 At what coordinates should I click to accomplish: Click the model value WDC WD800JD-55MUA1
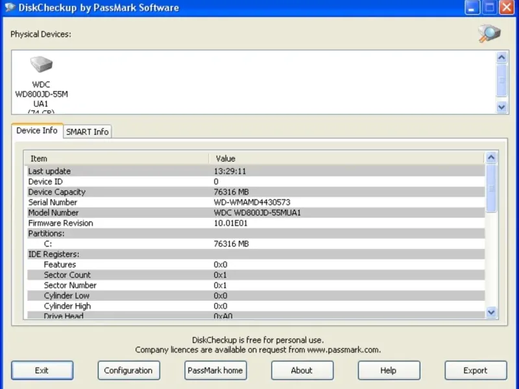tap(257, 213)
